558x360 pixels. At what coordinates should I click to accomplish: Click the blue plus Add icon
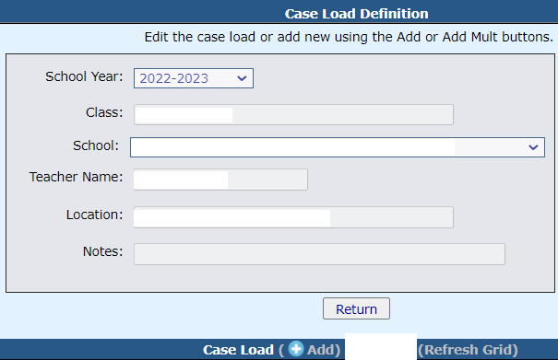coord(296,349)
